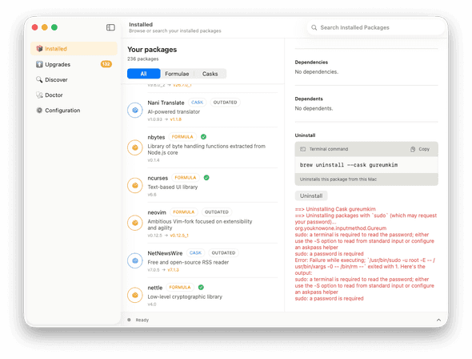This screenshot has height=359, width=472.
Task: Click the OUTDATED tag on Nani Translate
Action: pyautogui.click(x=225, y=103)
